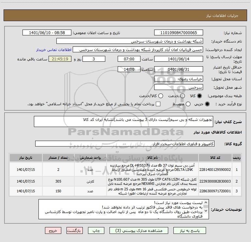
Task: Toggle the اسناد خزانه اسلامی payment checkbox
Action: (x=158, y=104)
